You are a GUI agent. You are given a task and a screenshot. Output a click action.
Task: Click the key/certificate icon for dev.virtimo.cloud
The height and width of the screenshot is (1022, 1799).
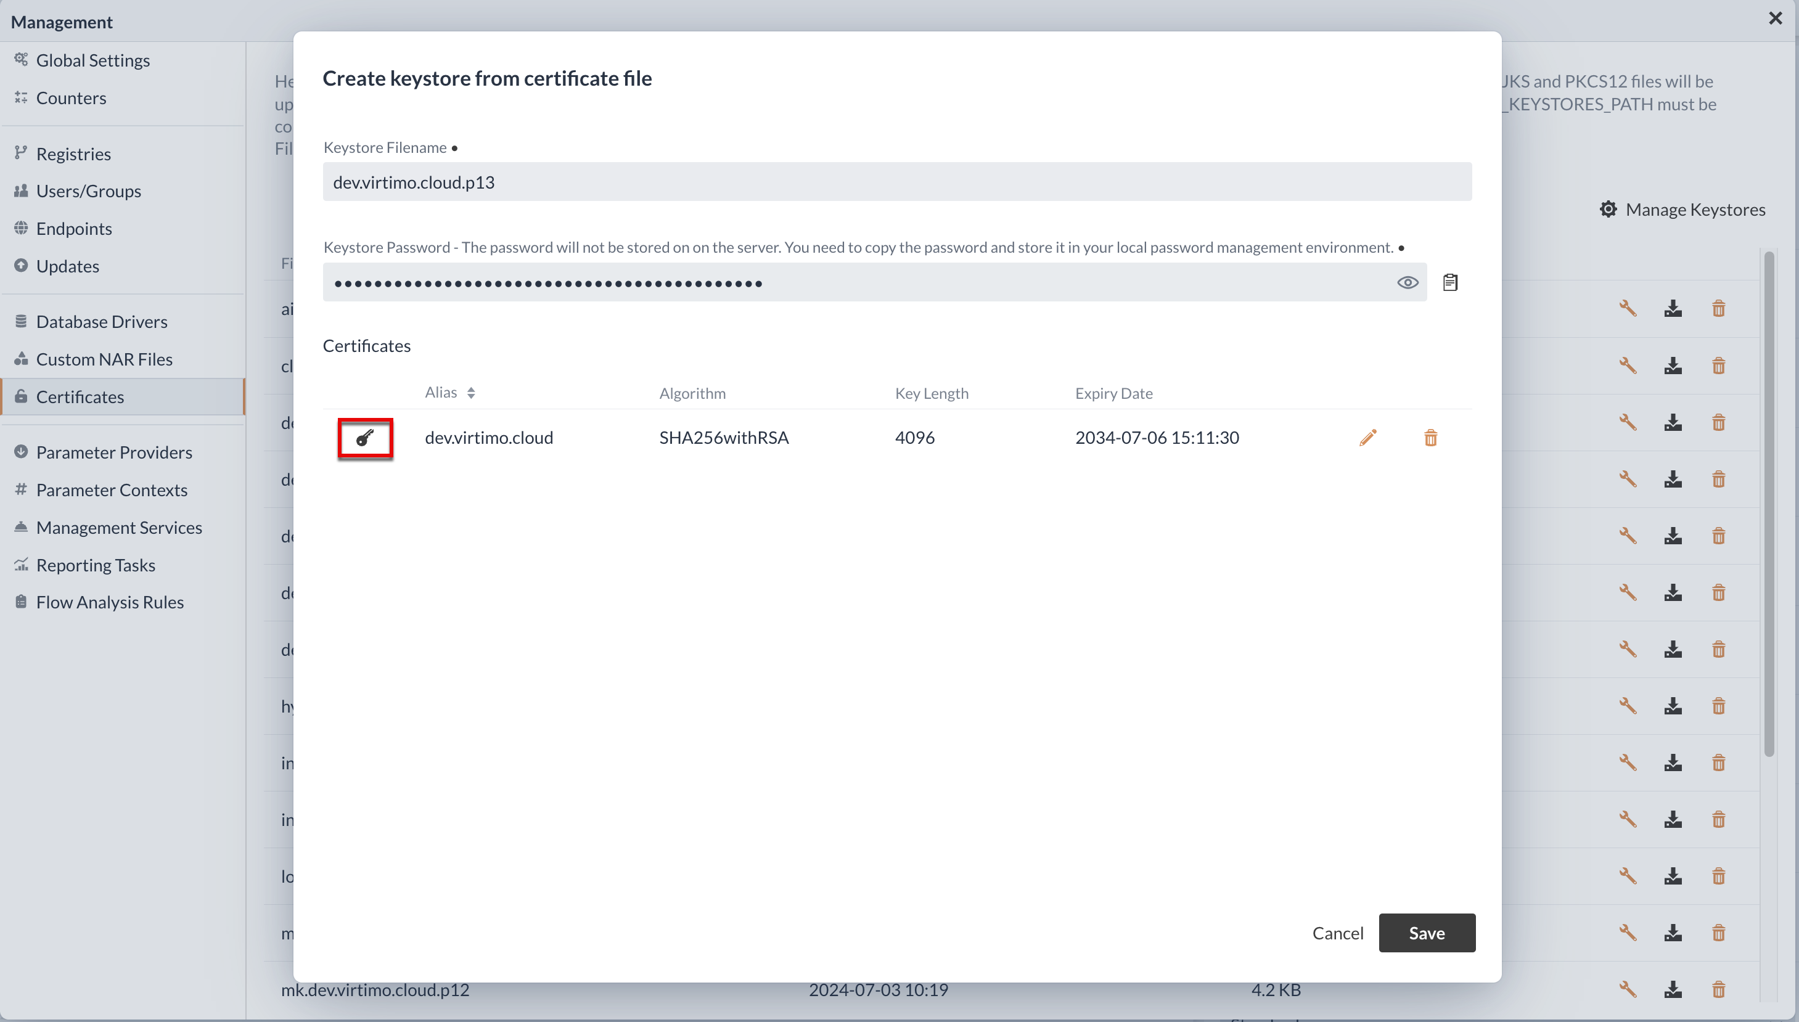pos(364,438)
